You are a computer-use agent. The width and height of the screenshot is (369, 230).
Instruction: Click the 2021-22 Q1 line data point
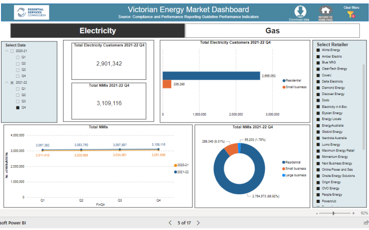(43, 150)
